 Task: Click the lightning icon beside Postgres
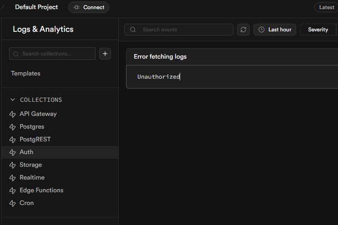point(13,127)
